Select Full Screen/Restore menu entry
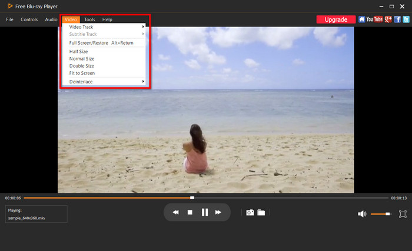Image resolution: width=412 pixels, height=251 pixels. (104, 43)
